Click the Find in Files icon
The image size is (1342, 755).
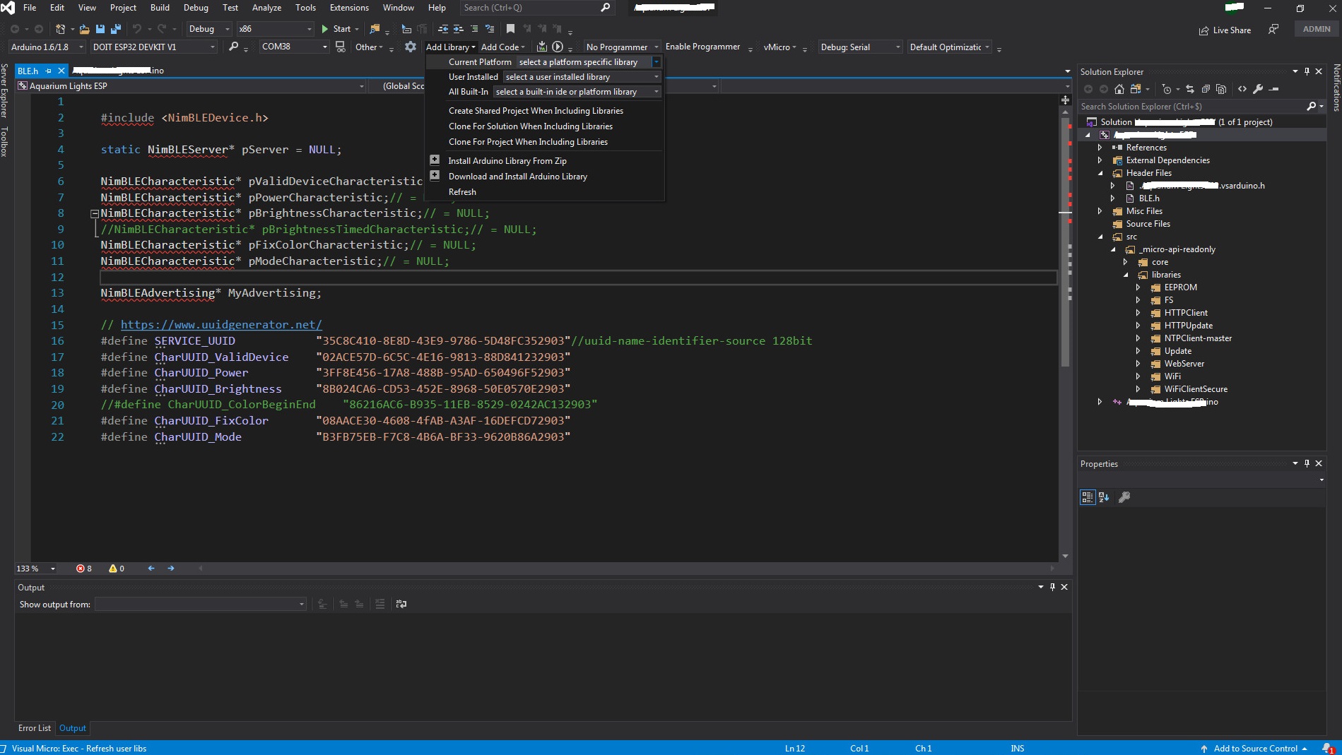pos(375,29)
